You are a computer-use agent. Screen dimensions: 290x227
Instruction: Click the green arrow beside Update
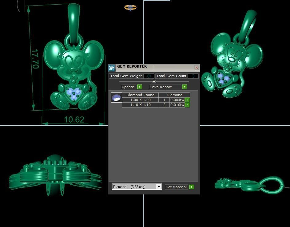[x=139, y=87]
